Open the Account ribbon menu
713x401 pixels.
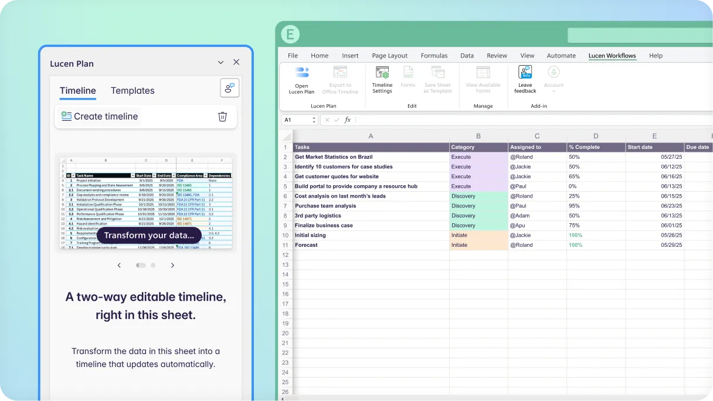click(x=554, y=79)
